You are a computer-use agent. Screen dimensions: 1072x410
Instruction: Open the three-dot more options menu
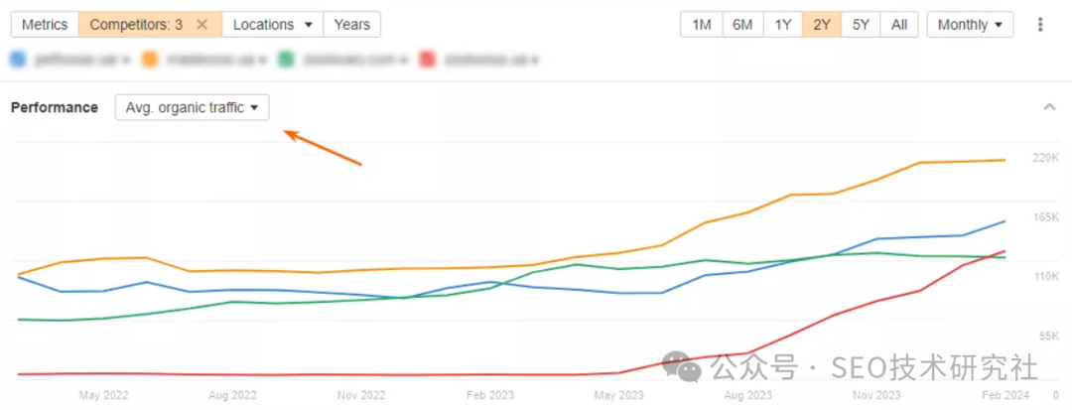click(1040, 25)
